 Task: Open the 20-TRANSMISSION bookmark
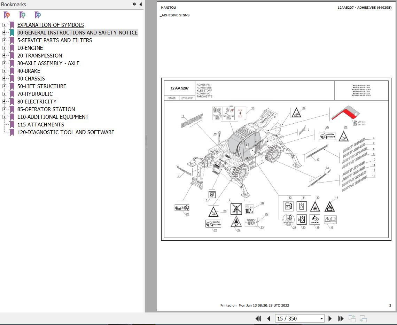(x=40, y=55)
